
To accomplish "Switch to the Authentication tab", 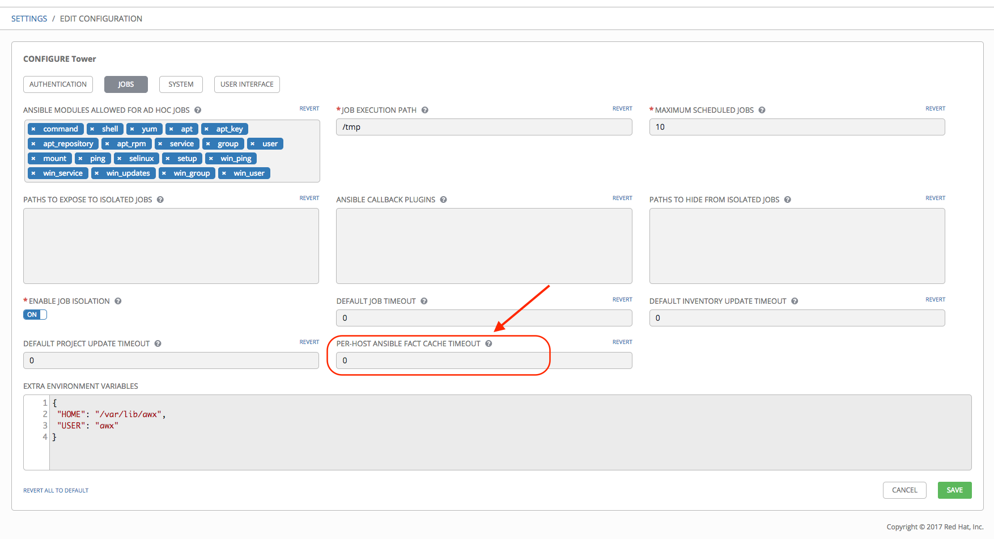I will point(58,84).
